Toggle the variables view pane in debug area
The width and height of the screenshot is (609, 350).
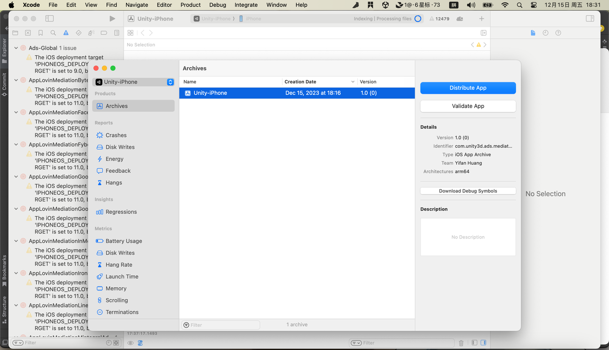474,343
